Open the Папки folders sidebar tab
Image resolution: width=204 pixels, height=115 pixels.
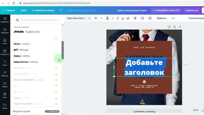pos(5,106)
